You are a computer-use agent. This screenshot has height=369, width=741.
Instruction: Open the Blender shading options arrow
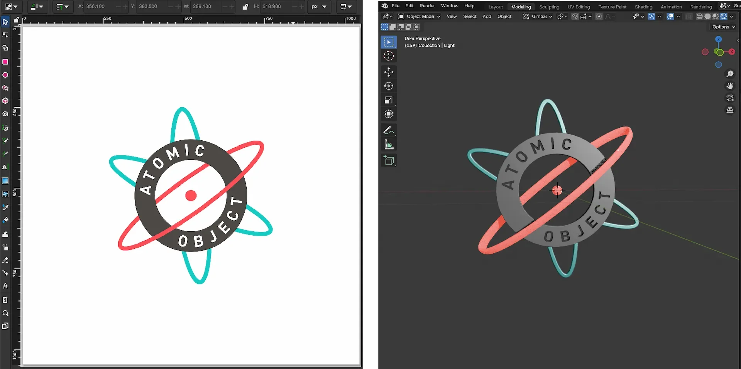click(x=732, y=17)
